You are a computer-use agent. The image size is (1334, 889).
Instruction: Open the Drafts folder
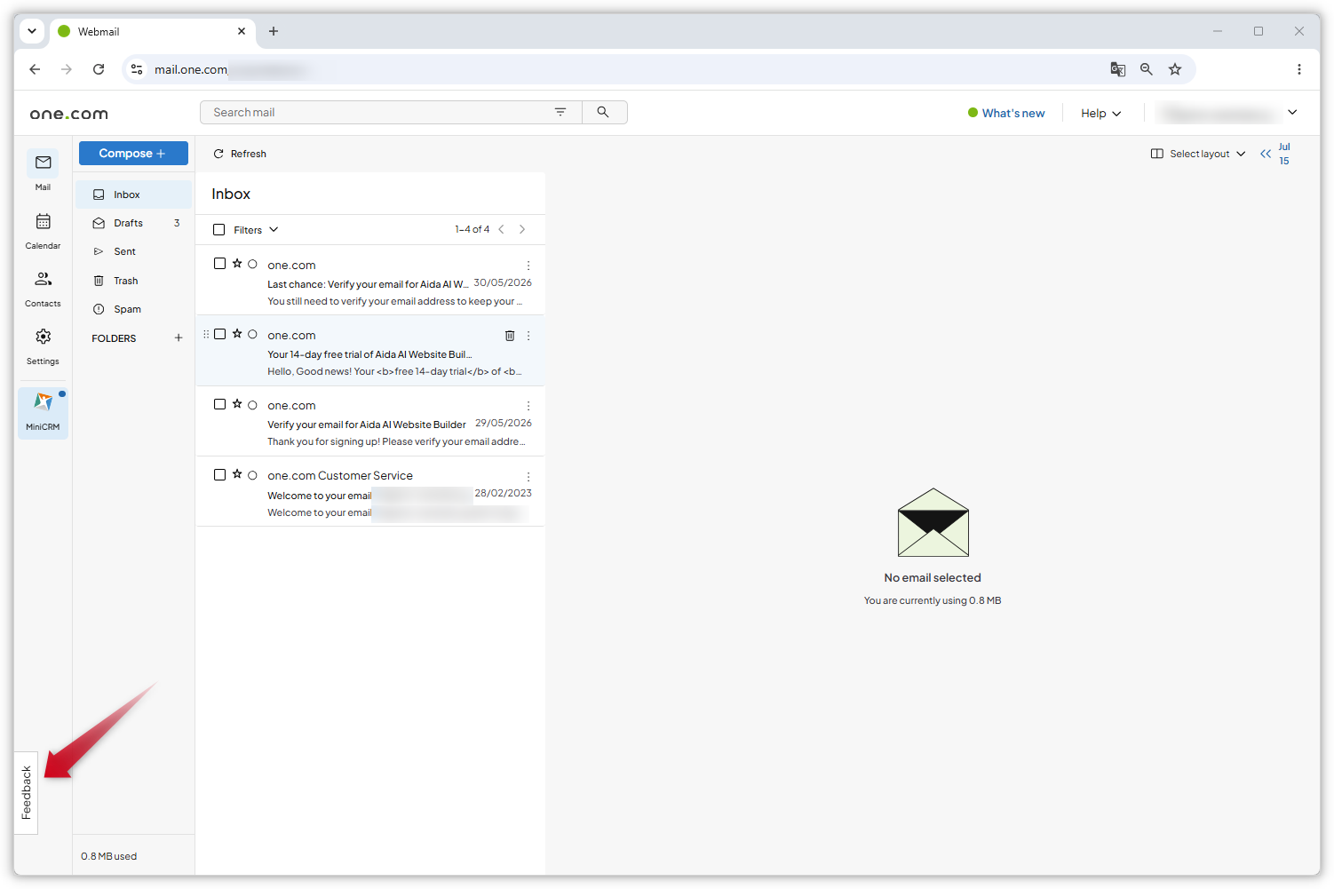(133, 223)
